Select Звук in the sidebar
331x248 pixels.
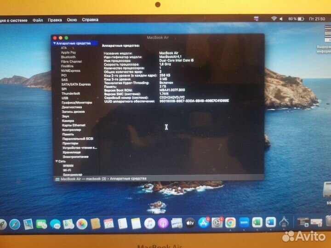[66, 116]
